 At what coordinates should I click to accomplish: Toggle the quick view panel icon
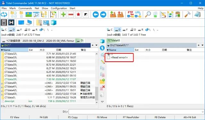click(36, 14)
